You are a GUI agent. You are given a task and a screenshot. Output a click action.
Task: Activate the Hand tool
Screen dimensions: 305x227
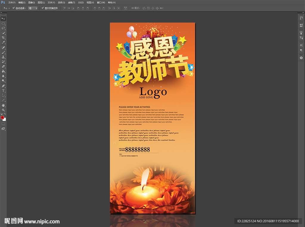(3, 105)
